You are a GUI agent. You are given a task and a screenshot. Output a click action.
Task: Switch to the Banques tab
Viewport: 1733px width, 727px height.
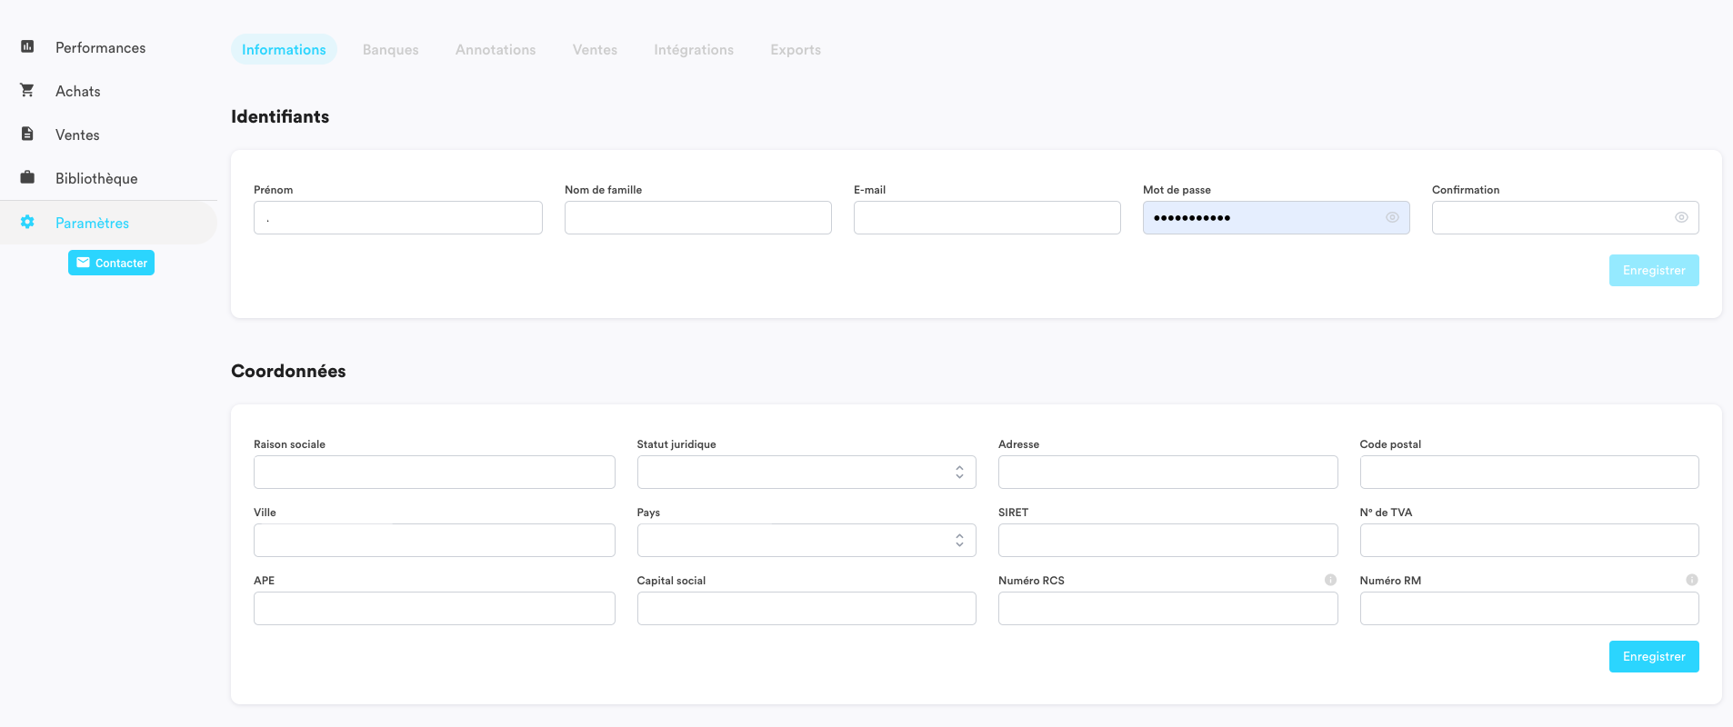click(391, 49)
